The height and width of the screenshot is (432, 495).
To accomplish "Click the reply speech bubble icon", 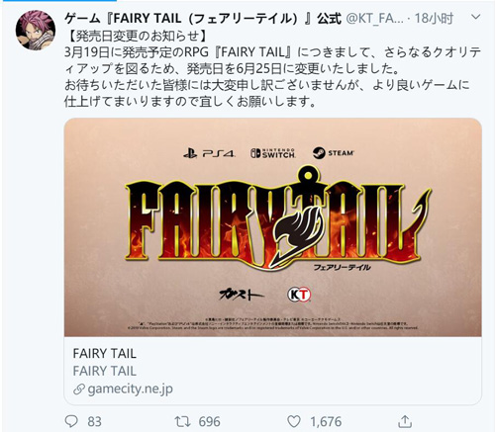I will pyautogui.click(x=71, y=421).
